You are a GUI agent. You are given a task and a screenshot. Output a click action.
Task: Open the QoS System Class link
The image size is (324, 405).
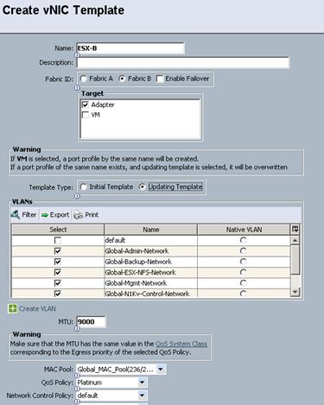click(x=181, y=344)
